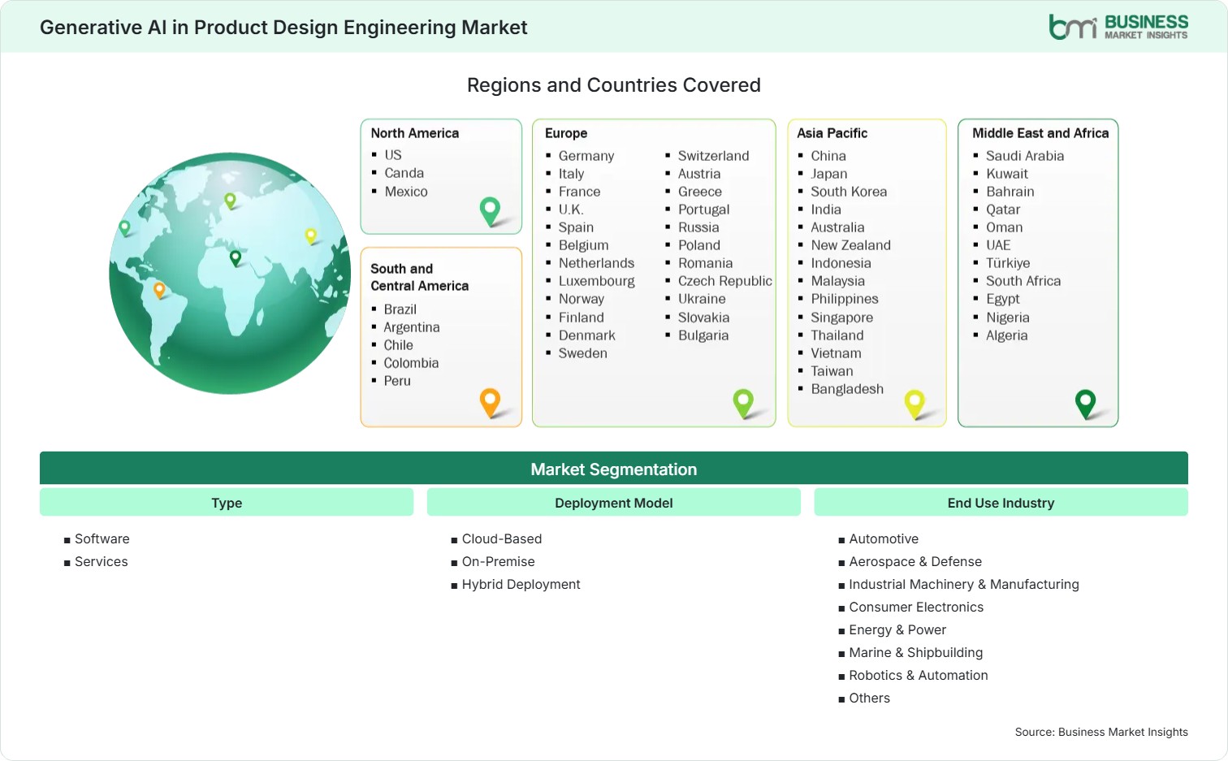Click 'Marine & Shipbuilding' industry
This screenshot has height=761, width=1228.
click(x=916, y=652)
